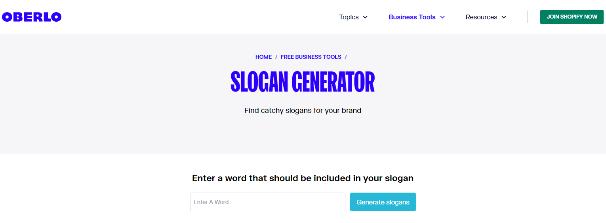Click the Oberlo logo
This screenshot has height=223, width=606.
click(32, 17)
